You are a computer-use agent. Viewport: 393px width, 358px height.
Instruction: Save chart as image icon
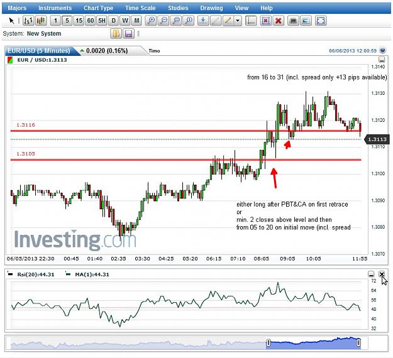coord(306,21)
